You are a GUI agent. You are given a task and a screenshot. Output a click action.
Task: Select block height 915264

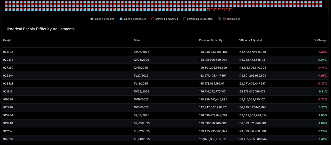coord(8,116)
